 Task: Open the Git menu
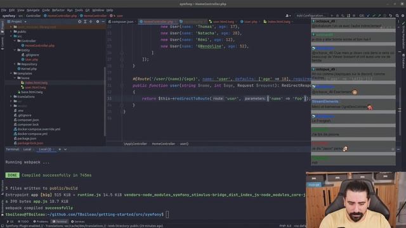tap(88, 10)
